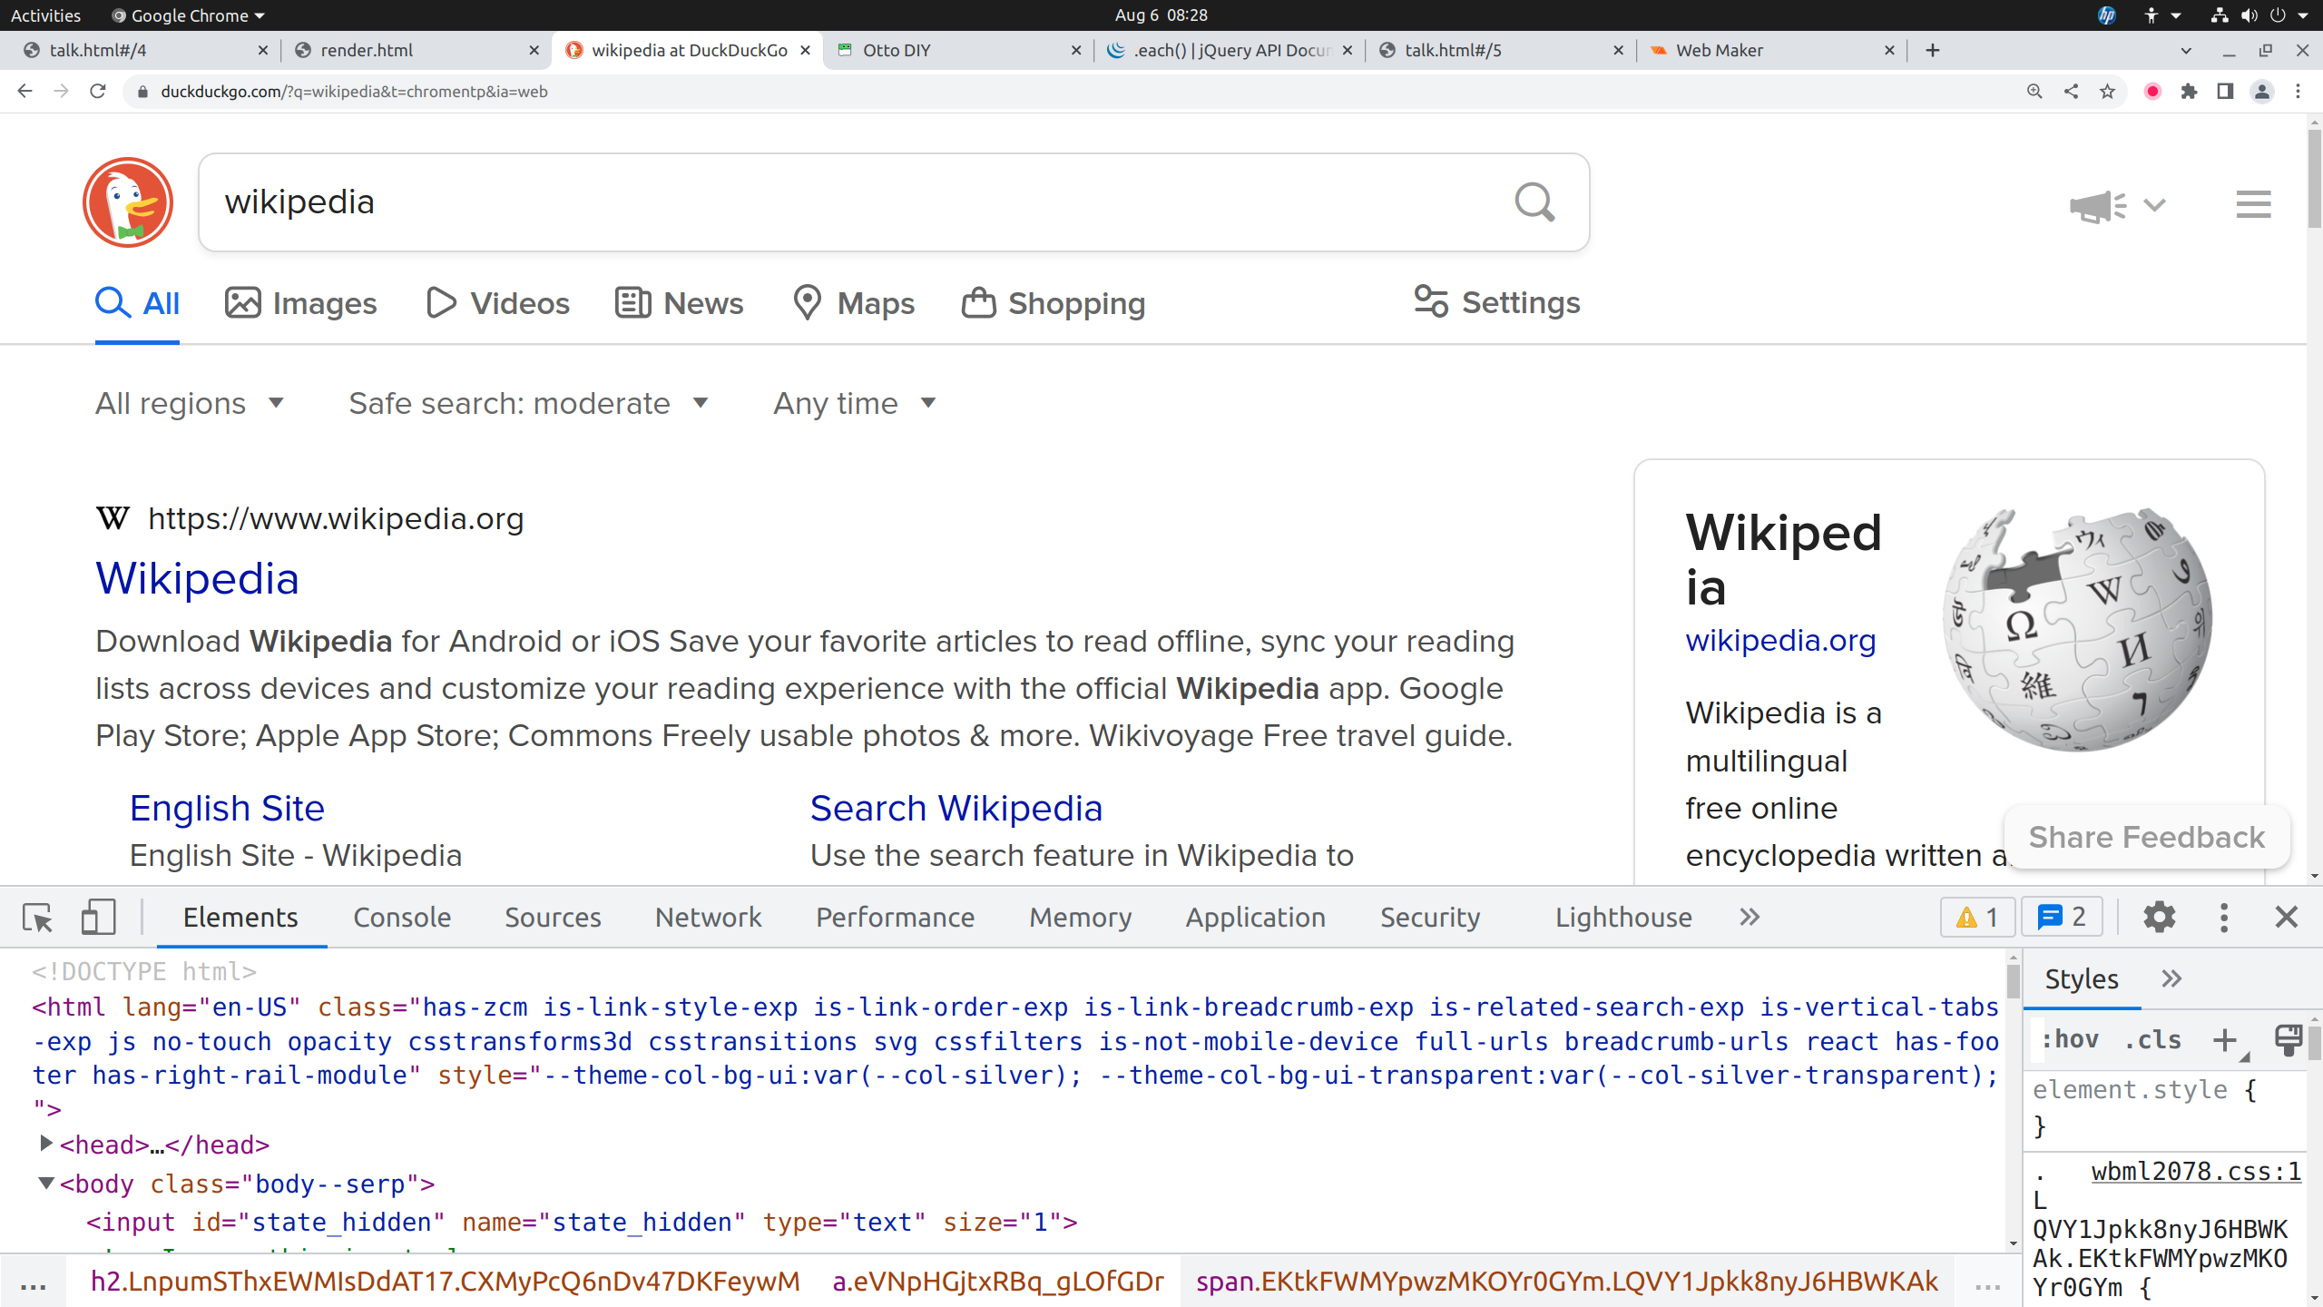Select the Images search tab
This screenshot has height=1307, width=2323.
pyautogui.click(x=301, y=303)
